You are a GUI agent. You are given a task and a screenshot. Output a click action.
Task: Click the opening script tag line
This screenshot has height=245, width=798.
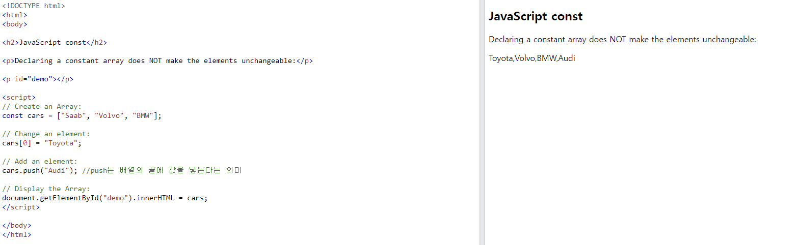(19, 97)
